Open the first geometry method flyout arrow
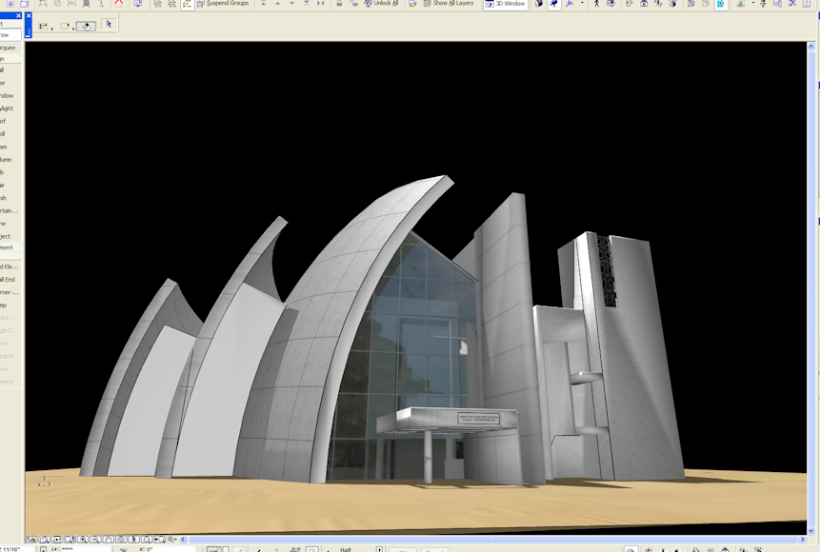 [x=51, y=28]
